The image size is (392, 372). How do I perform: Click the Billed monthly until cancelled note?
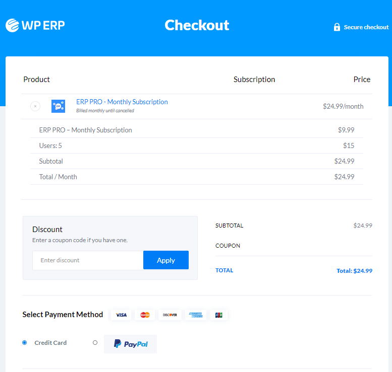click(x=105, y=111)
